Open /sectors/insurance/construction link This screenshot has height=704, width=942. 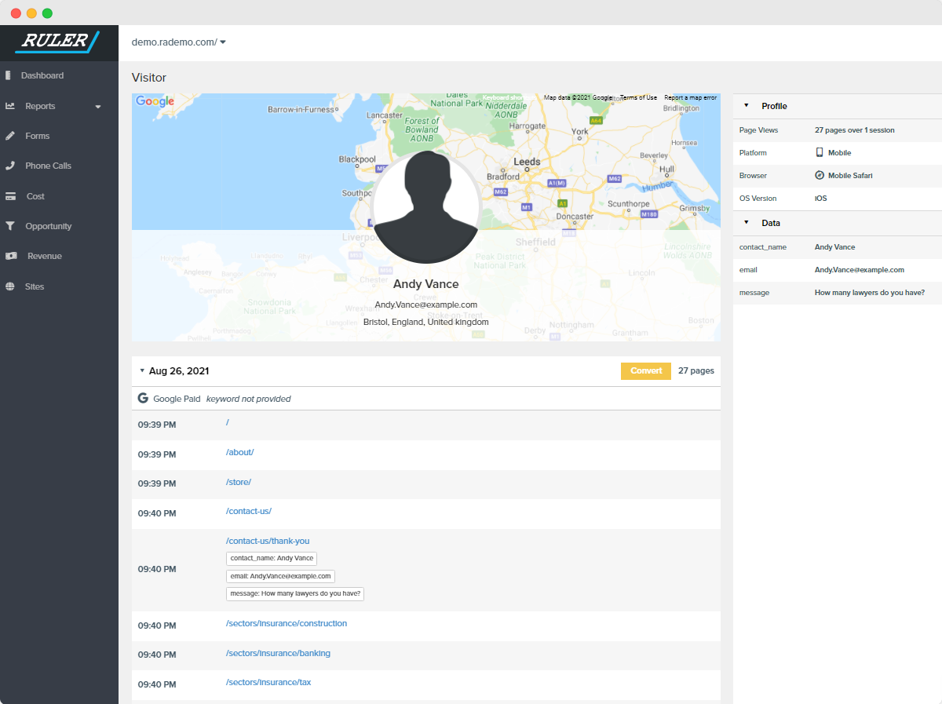[287, 623]
